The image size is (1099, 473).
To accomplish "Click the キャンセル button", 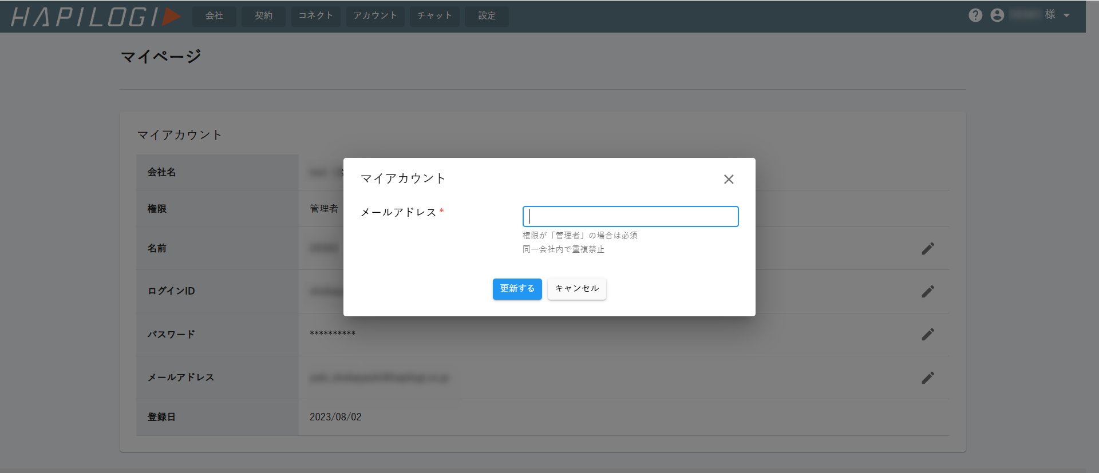I will 576,289.
